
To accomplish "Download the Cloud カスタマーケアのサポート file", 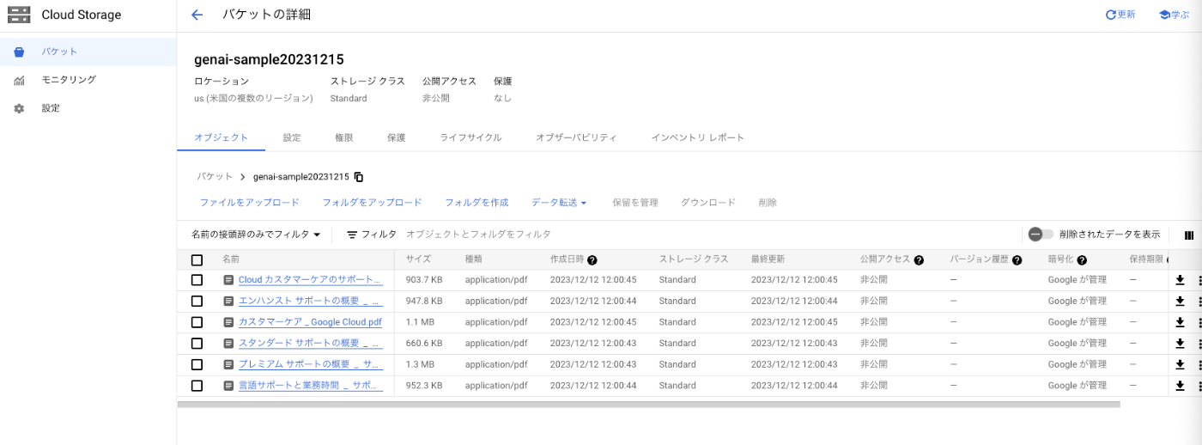I will click(x=1180, y=280).
